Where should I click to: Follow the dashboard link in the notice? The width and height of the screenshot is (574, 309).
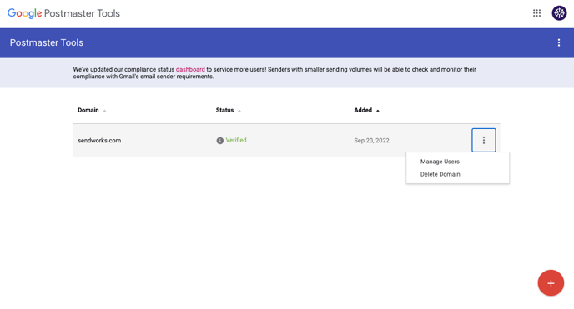tap(190, 69)
